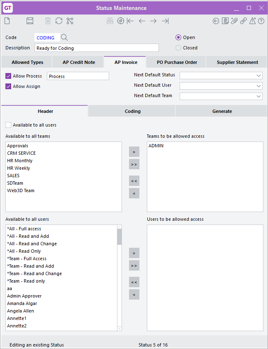This screenshot has height=349, width=268.
Task: Click the paperclip attachment icon
Action: coord(234,21)
